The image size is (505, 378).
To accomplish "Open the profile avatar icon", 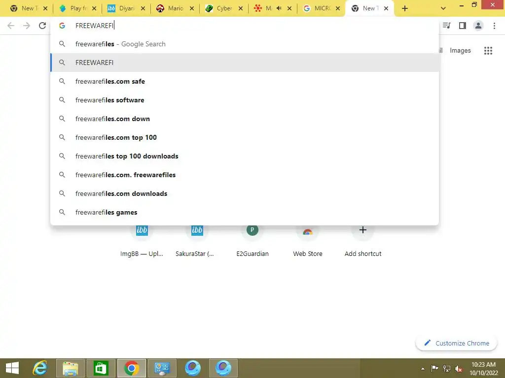I will 478,26.
